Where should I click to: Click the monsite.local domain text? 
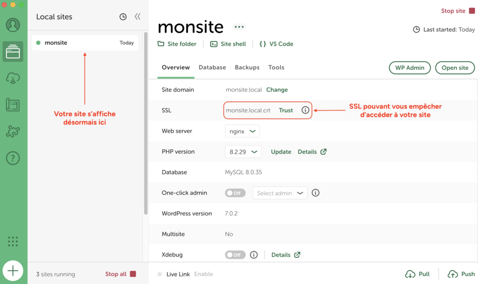pyautogui.click(x=244, y=90)
